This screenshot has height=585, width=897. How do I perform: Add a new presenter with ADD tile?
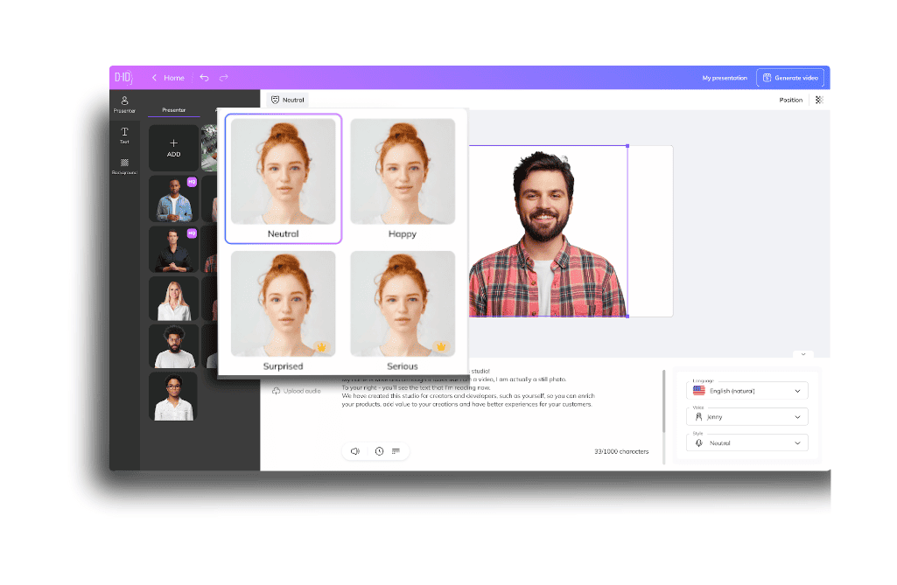(173, 148)
